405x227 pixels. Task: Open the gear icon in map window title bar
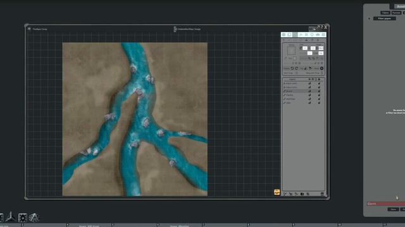[x=29, y=29]
